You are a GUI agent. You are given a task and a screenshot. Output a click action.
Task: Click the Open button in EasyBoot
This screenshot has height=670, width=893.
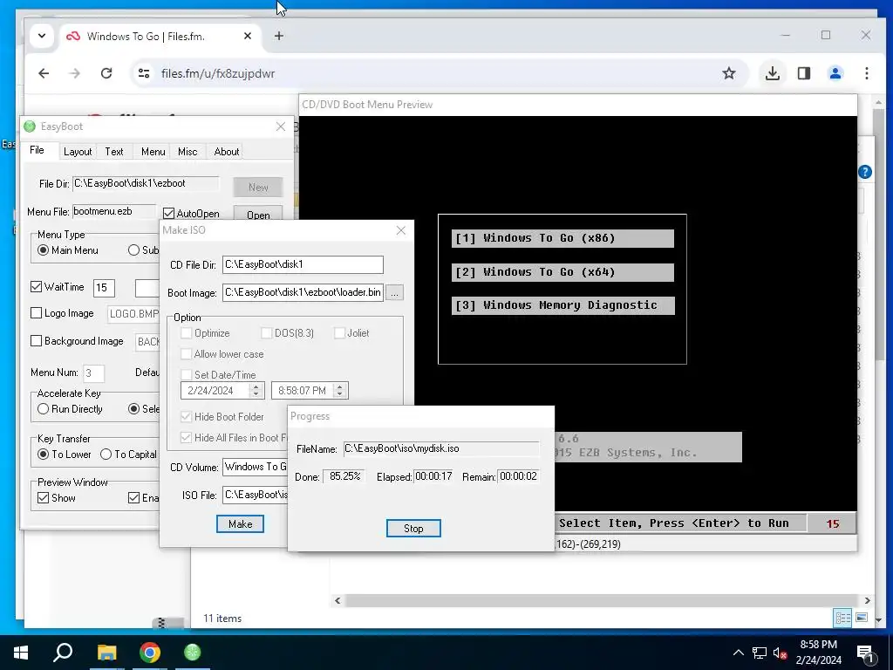258,214
